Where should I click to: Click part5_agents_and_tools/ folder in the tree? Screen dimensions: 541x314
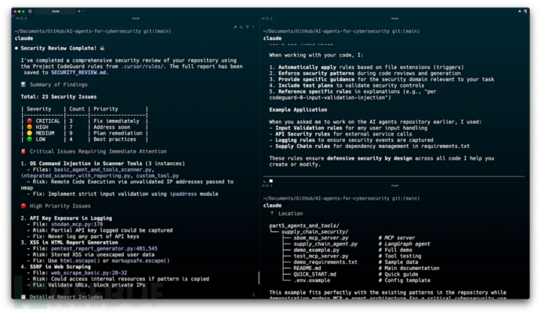[x=304, y=226]
